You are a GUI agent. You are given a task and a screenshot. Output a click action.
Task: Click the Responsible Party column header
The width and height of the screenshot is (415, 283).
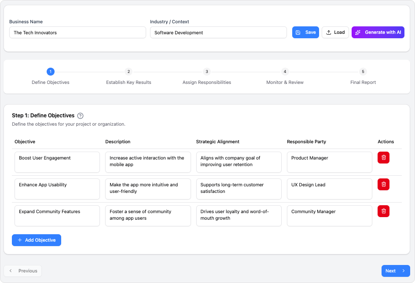[x=306, y=141]
